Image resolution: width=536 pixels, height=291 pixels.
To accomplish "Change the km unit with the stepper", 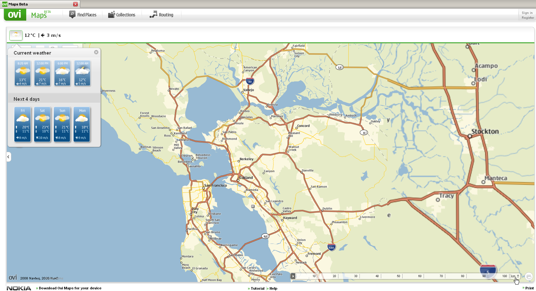I will 517,276.
